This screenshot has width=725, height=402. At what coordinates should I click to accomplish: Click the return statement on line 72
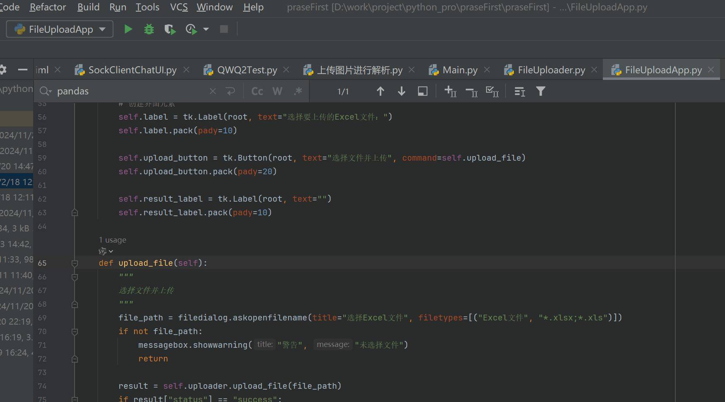point(153,359)
